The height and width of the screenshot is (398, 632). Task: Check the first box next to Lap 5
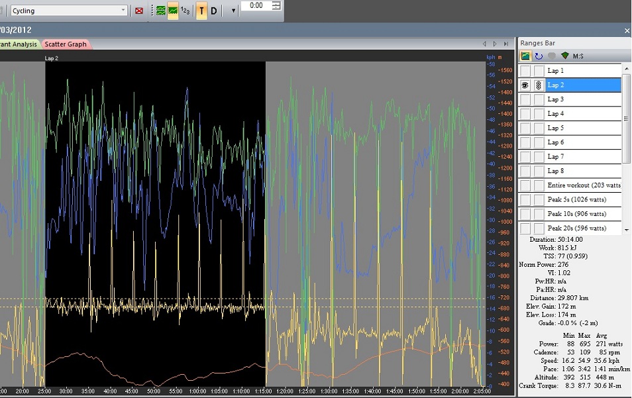[525, 128]
